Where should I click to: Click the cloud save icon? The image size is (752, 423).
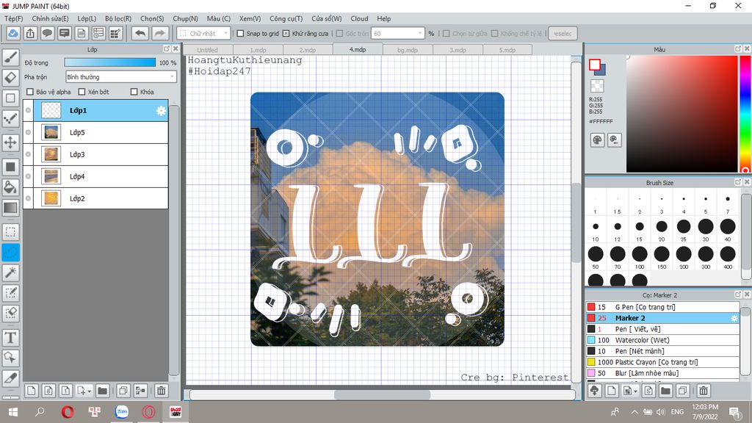point(13,34)
